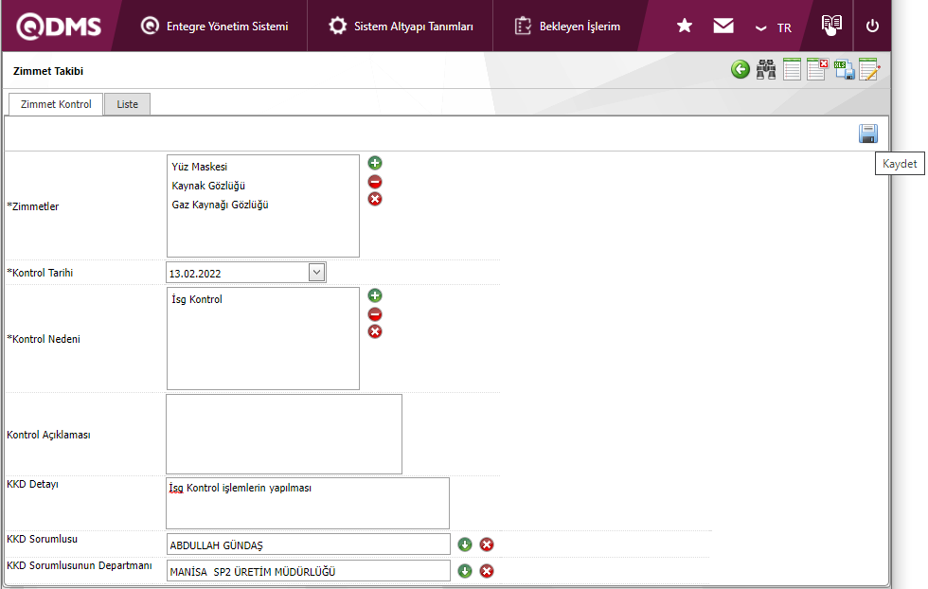928x589 pixels.
Task: Select Kaynak Gözlüğü in Zimmetler list
Action: pyautogui.click(x=208, y=186)
